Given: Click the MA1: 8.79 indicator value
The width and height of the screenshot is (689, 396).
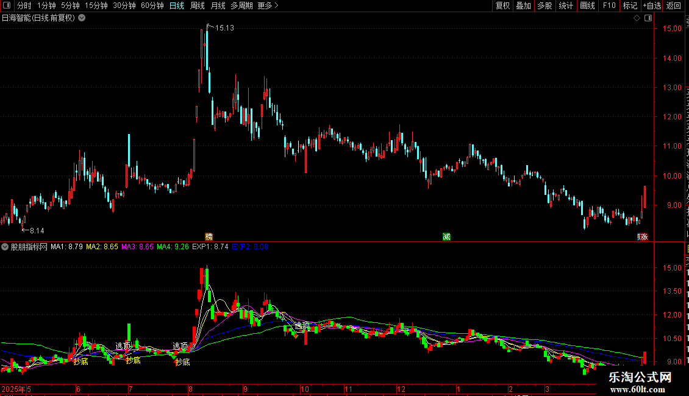Looking at the screenshot, I should pos(67,247).
